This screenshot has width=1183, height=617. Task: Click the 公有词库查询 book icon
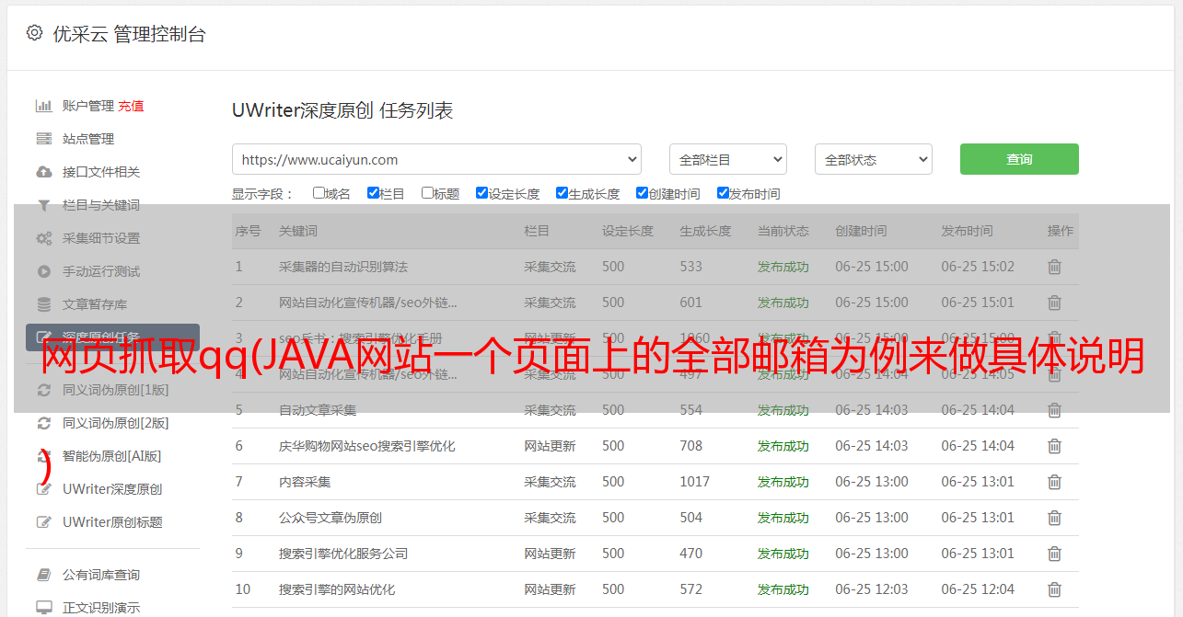(43, 575)
